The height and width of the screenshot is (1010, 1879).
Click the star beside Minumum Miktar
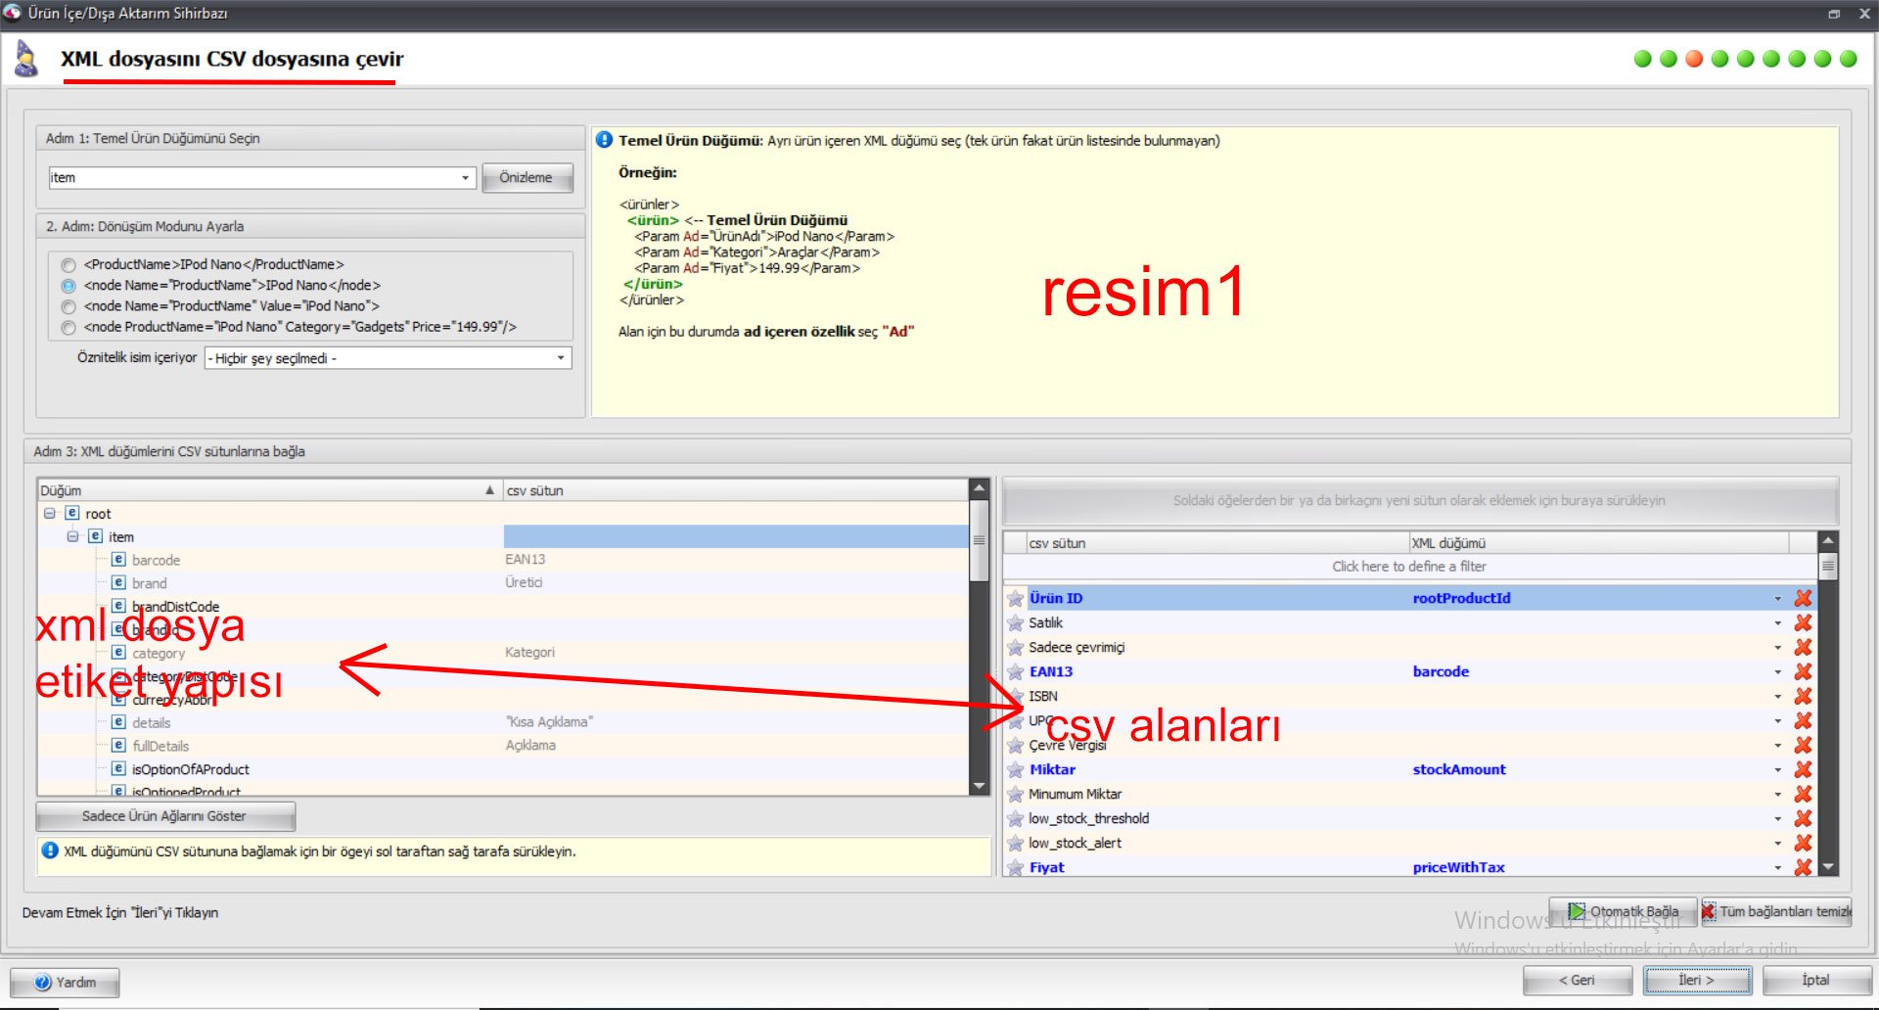(x=1015, y=794)
